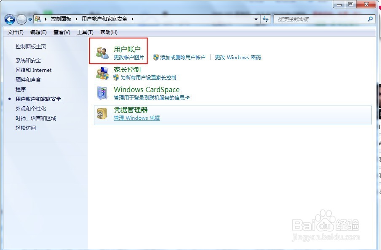Open recent pages dropdown beside navigation arrows
This screenshot has height=250, width=381.
(x=30, y=20)
